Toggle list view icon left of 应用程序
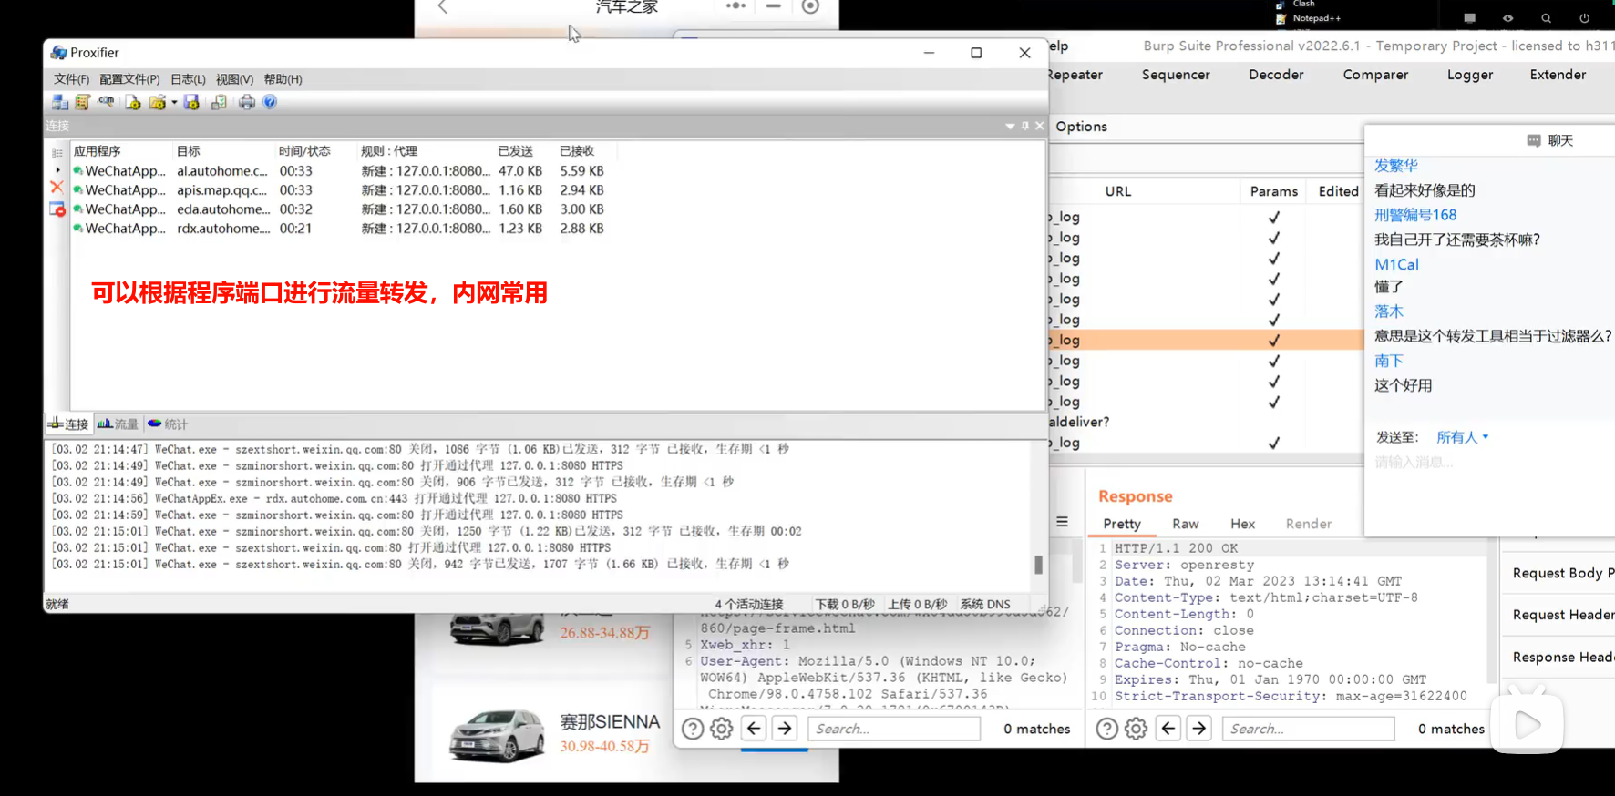1615x796 pixels. tap(57, 152)
